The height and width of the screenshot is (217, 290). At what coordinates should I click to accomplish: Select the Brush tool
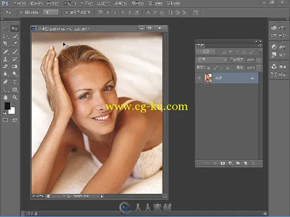(15, 51)
